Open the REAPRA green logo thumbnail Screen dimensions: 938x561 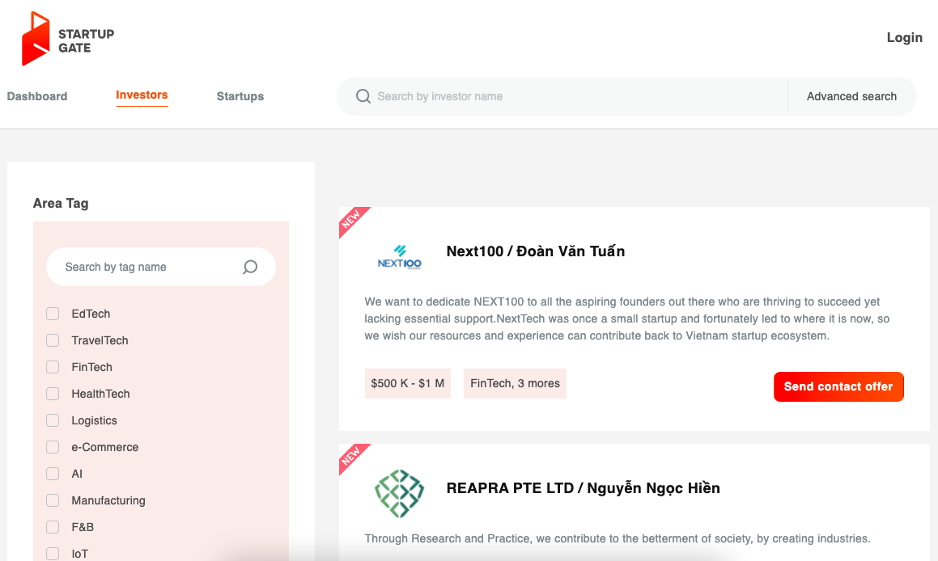(400, 493)
